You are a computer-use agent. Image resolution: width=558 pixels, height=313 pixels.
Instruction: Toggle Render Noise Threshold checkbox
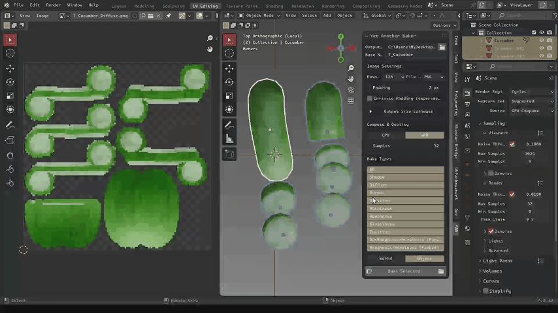pyautogui.click(x=512, y=194)
